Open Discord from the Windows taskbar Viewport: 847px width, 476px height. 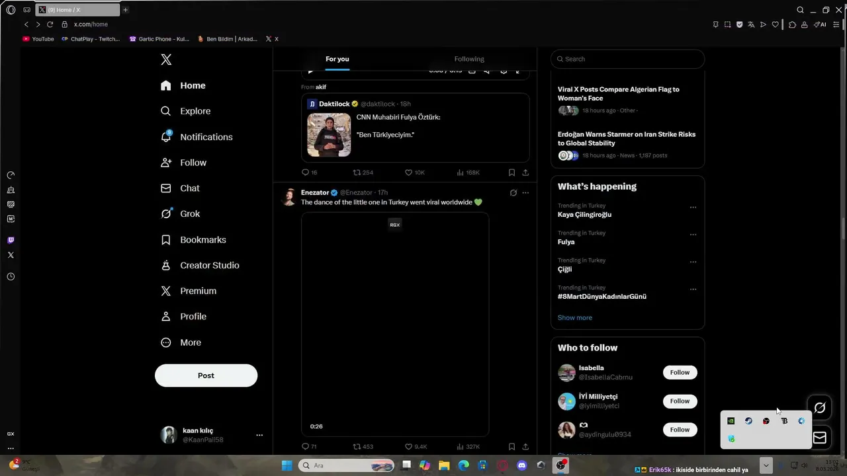[x=522, y=465]
